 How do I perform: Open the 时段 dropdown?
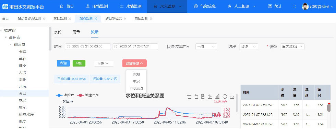coord(249,46)
